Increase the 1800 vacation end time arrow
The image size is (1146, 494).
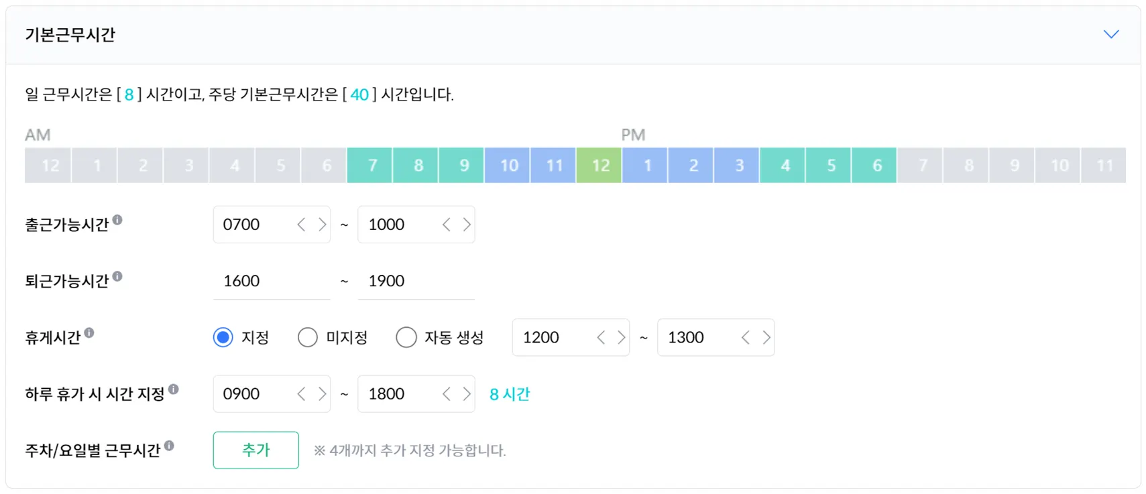[x=467, y=393]
